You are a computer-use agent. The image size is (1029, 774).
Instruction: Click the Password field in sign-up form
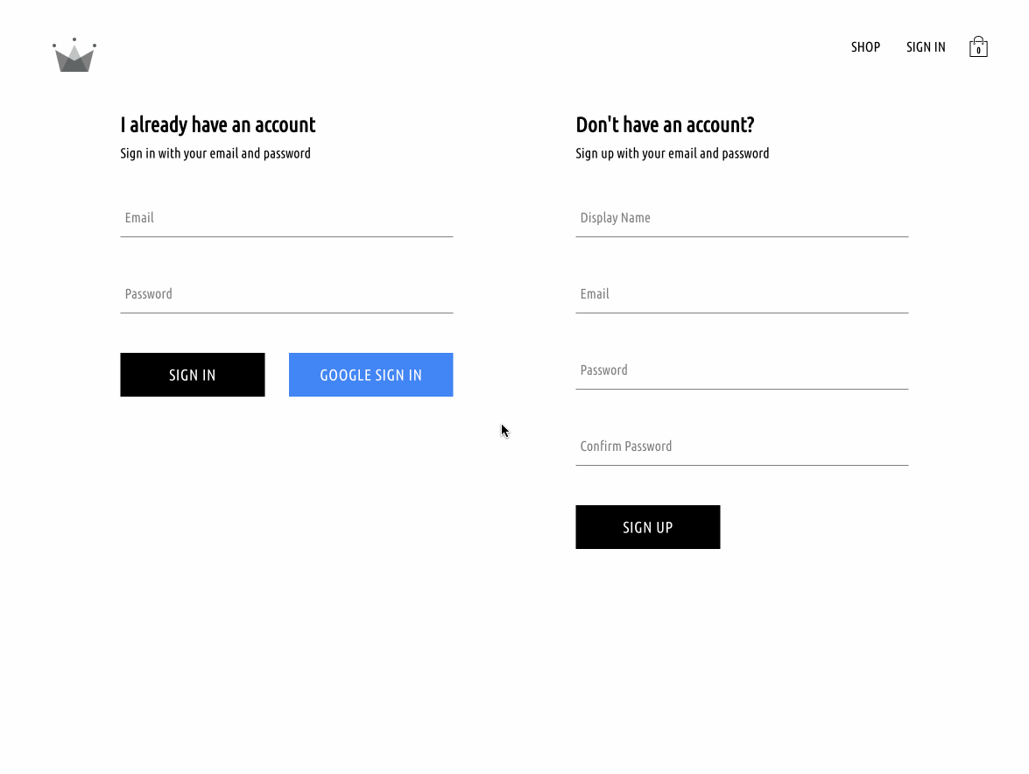click(x=743, y=370)
